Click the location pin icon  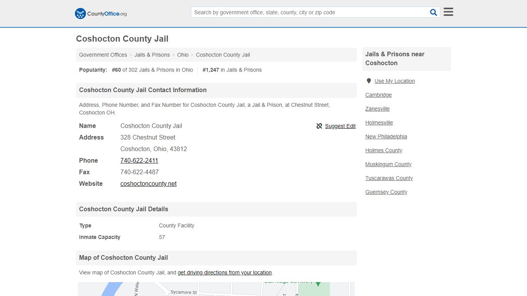(369, 81)
